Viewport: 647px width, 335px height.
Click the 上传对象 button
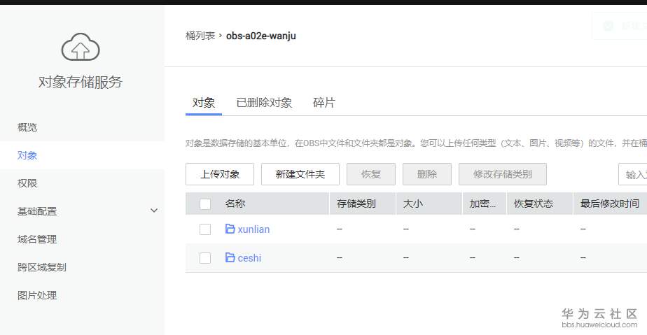pyautogui.click(x=220, y=174)
